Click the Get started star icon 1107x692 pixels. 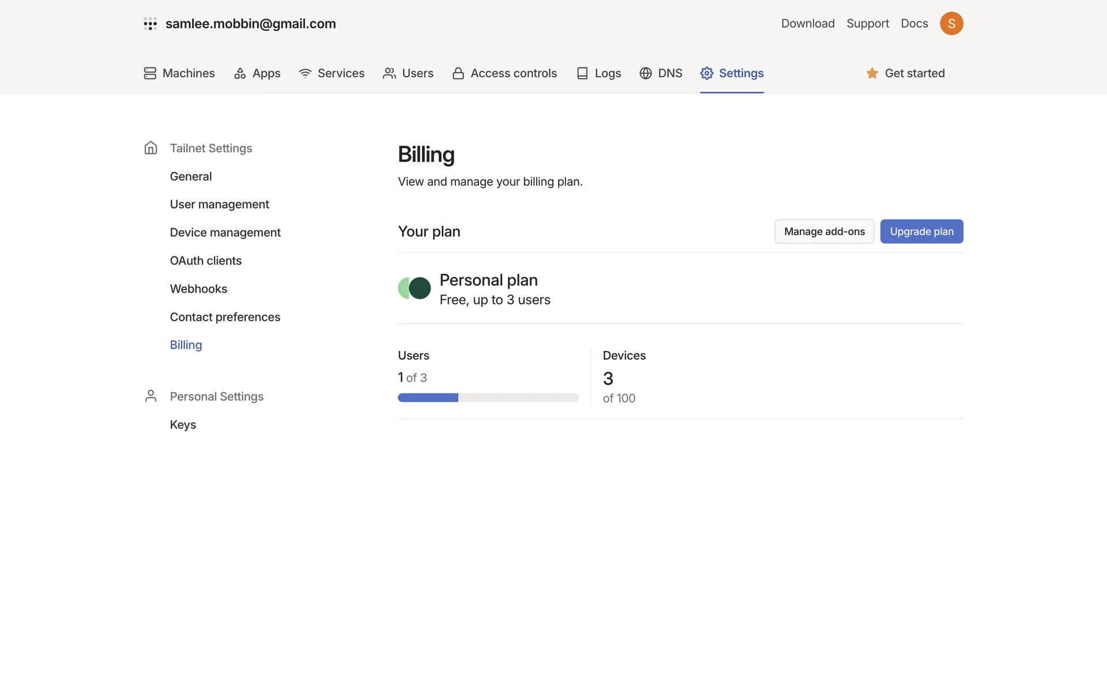(x=872, y=73)
